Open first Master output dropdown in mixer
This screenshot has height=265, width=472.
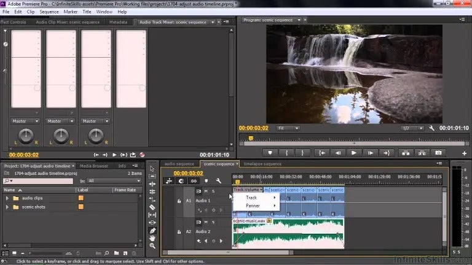click(26, 121)
